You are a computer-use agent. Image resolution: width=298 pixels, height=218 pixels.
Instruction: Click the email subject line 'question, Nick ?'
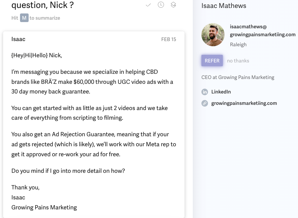[x=42, y=5]
